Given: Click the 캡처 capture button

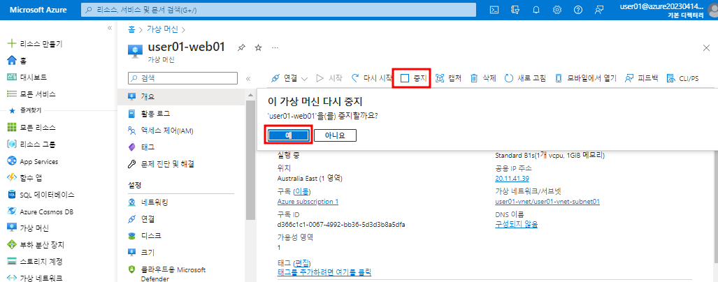Looking at the screenshot, I should tap(448, 78).
